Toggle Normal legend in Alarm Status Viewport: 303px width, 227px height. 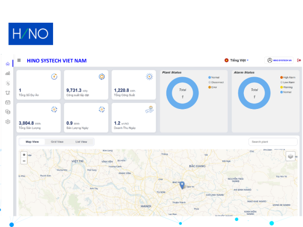[286, 92]
